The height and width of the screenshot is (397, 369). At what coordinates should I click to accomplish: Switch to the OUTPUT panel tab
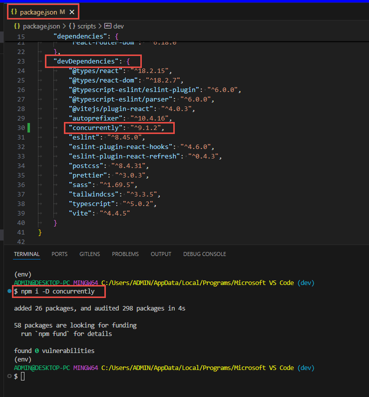tap(161, 254)
